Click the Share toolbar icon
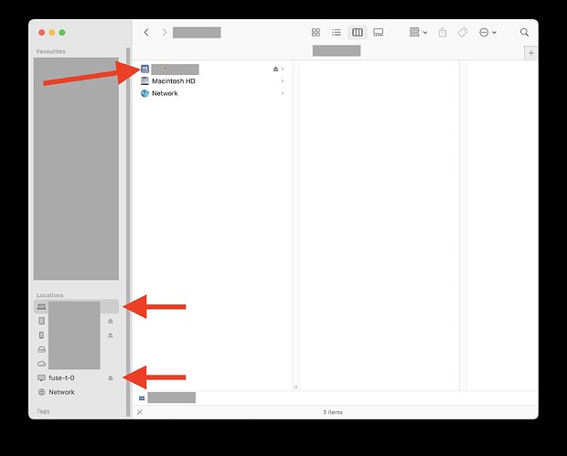 coord(443,33)
